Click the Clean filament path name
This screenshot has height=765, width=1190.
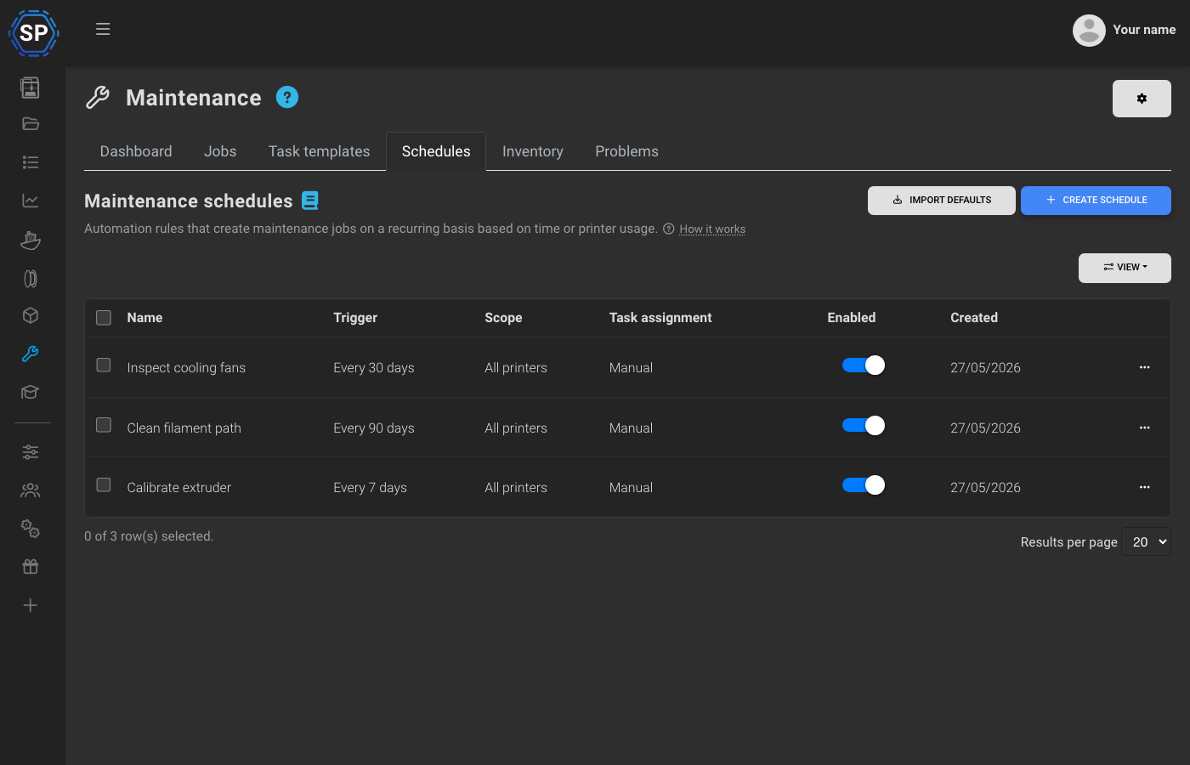(x=184, y=428)
